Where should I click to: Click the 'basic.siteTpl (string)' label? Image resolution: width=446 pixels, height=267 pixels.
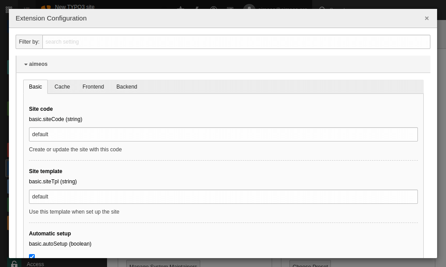(53, 182)
